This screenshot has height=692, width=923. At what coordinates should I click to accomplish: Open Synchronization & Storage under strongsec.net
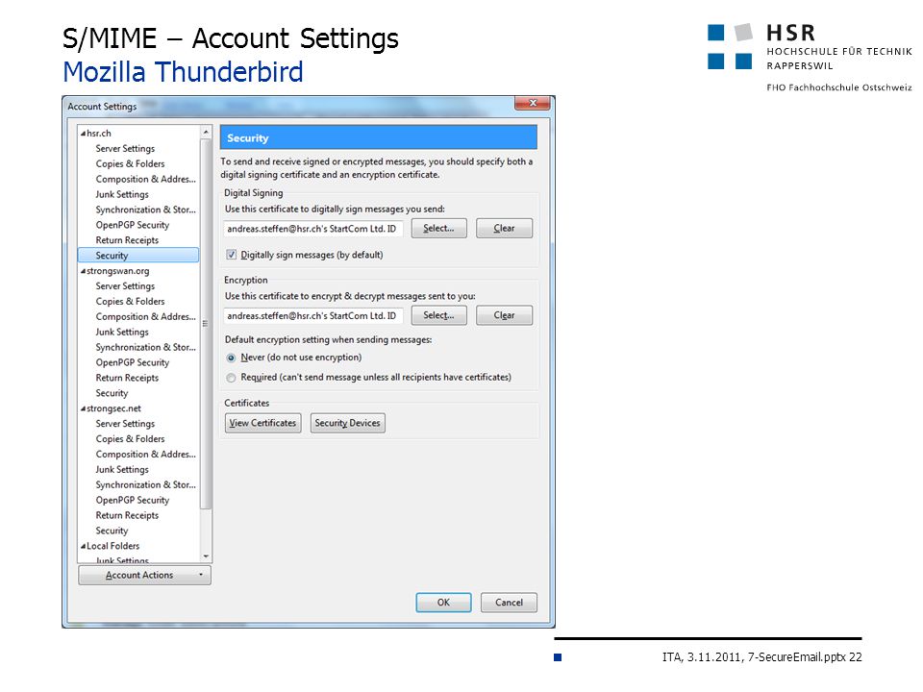pos(146,485)
